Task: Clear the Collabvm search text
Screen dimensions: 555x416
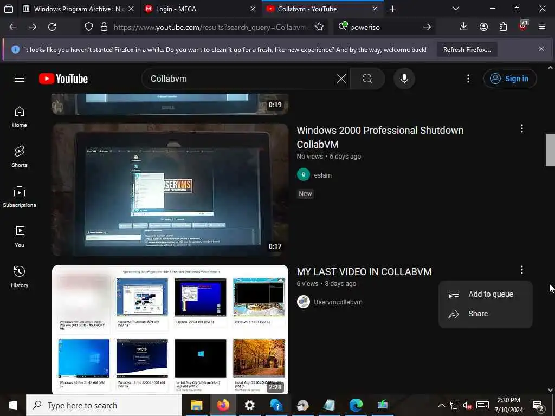Action: click(x=341, y=79)
